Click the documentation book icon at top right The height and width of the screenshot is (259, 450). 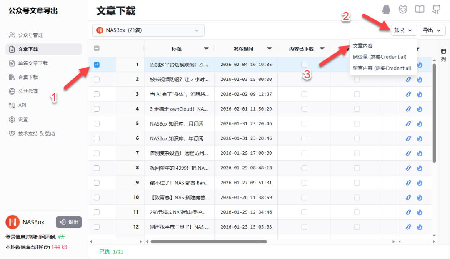(420, 9)
